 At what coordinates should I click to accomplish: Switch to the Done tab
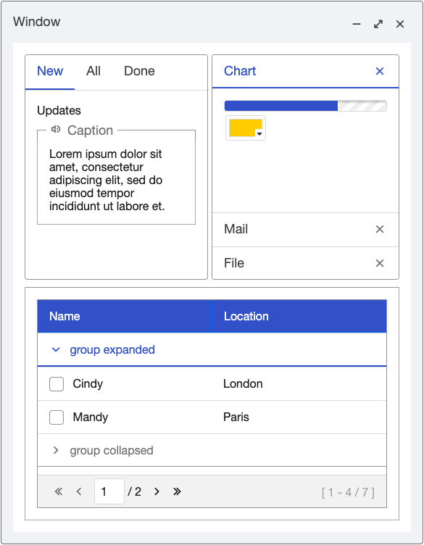pos(139,71)
